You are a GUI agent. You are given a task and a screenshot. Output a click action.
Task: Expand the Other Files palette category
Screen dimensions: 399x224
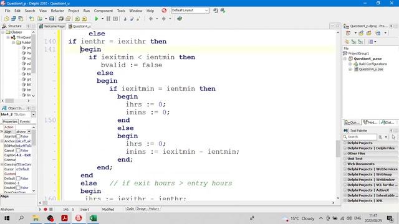point(345,154)
